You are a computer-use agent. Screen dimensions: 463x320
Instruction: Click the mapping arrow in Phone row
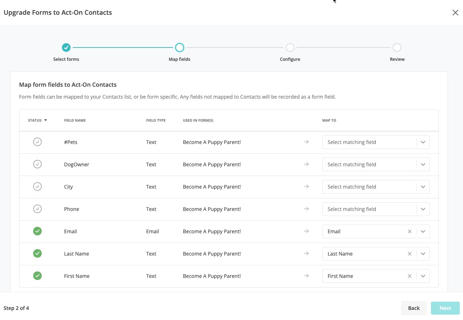[x=306, y=209]
